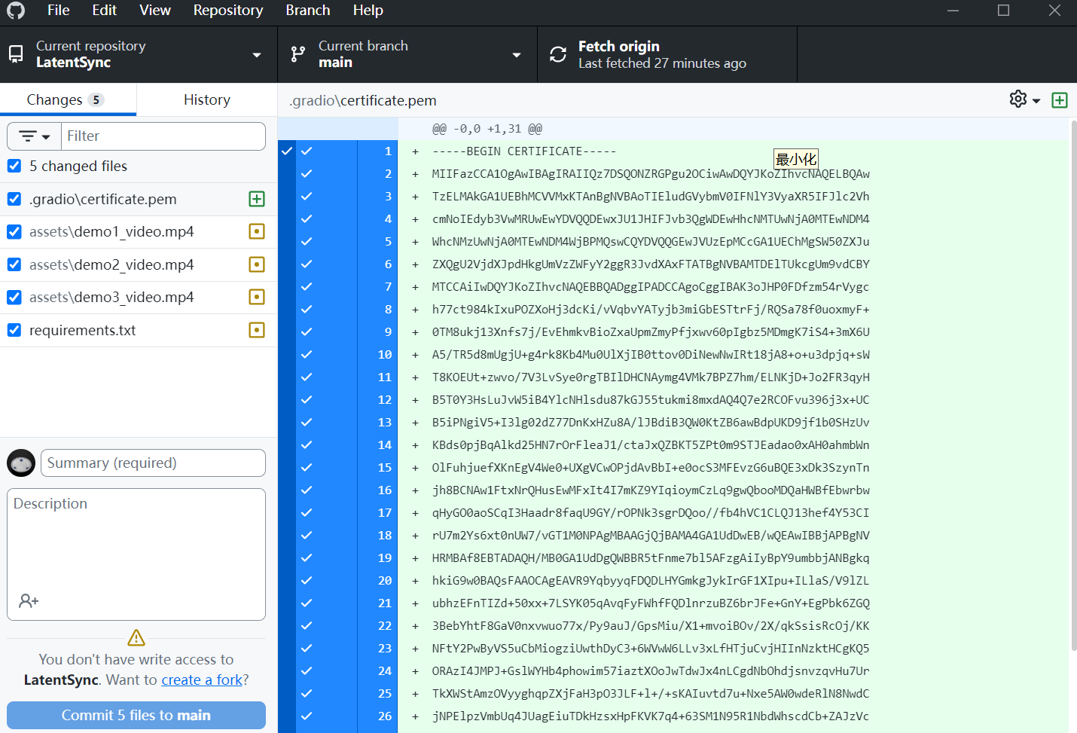Open the View menu
1077x733 pixels.
pos(154,11)
